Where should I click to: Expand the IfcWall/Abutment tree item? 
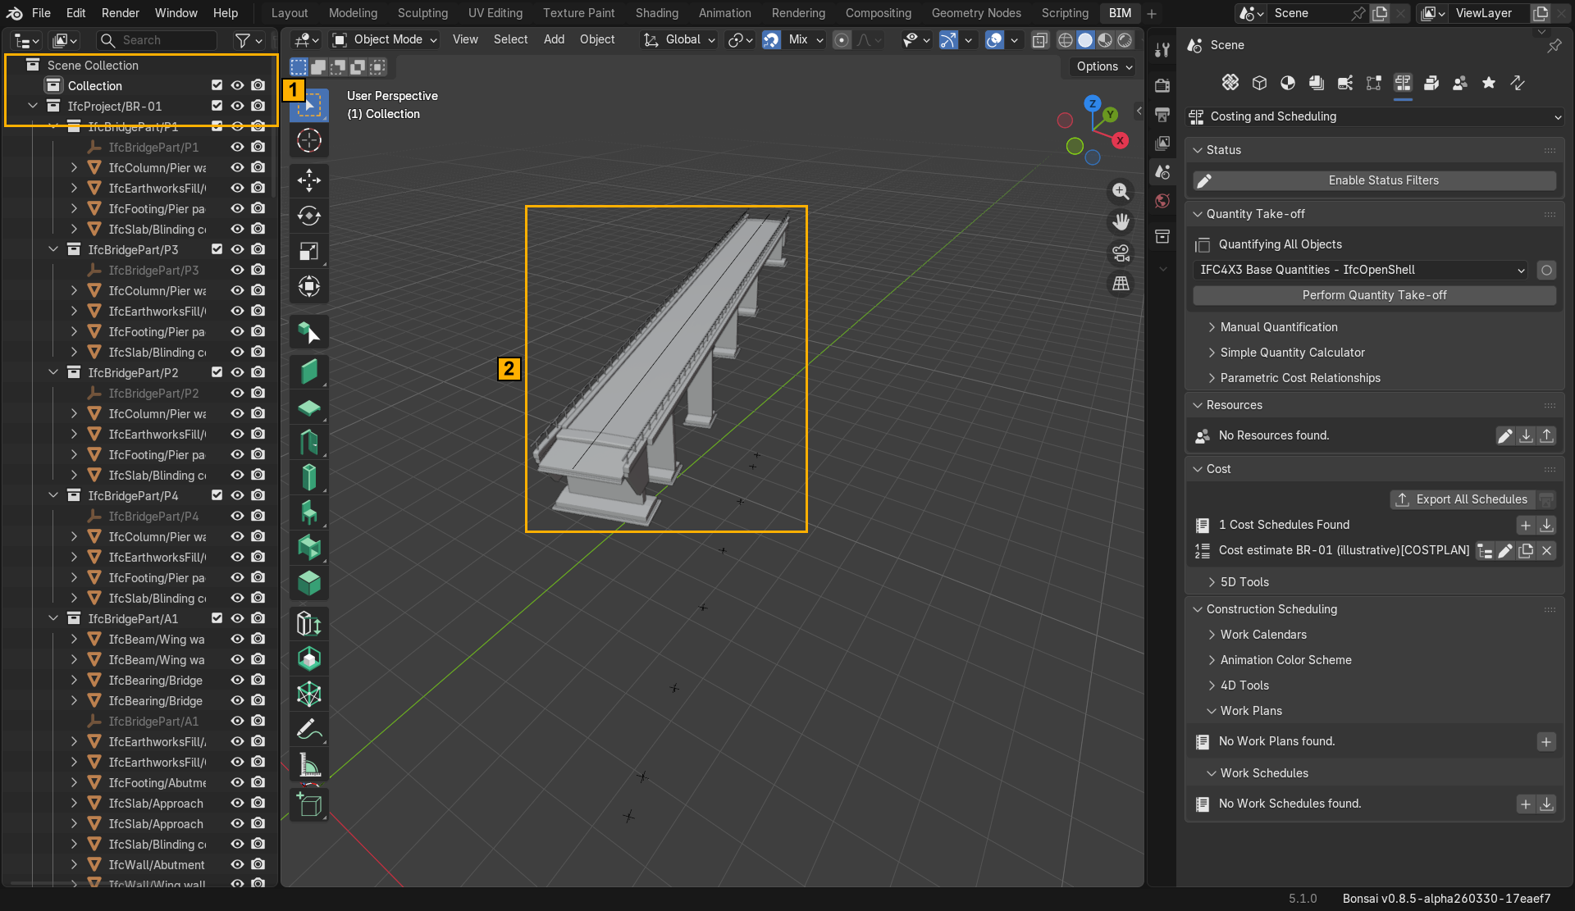74,864
